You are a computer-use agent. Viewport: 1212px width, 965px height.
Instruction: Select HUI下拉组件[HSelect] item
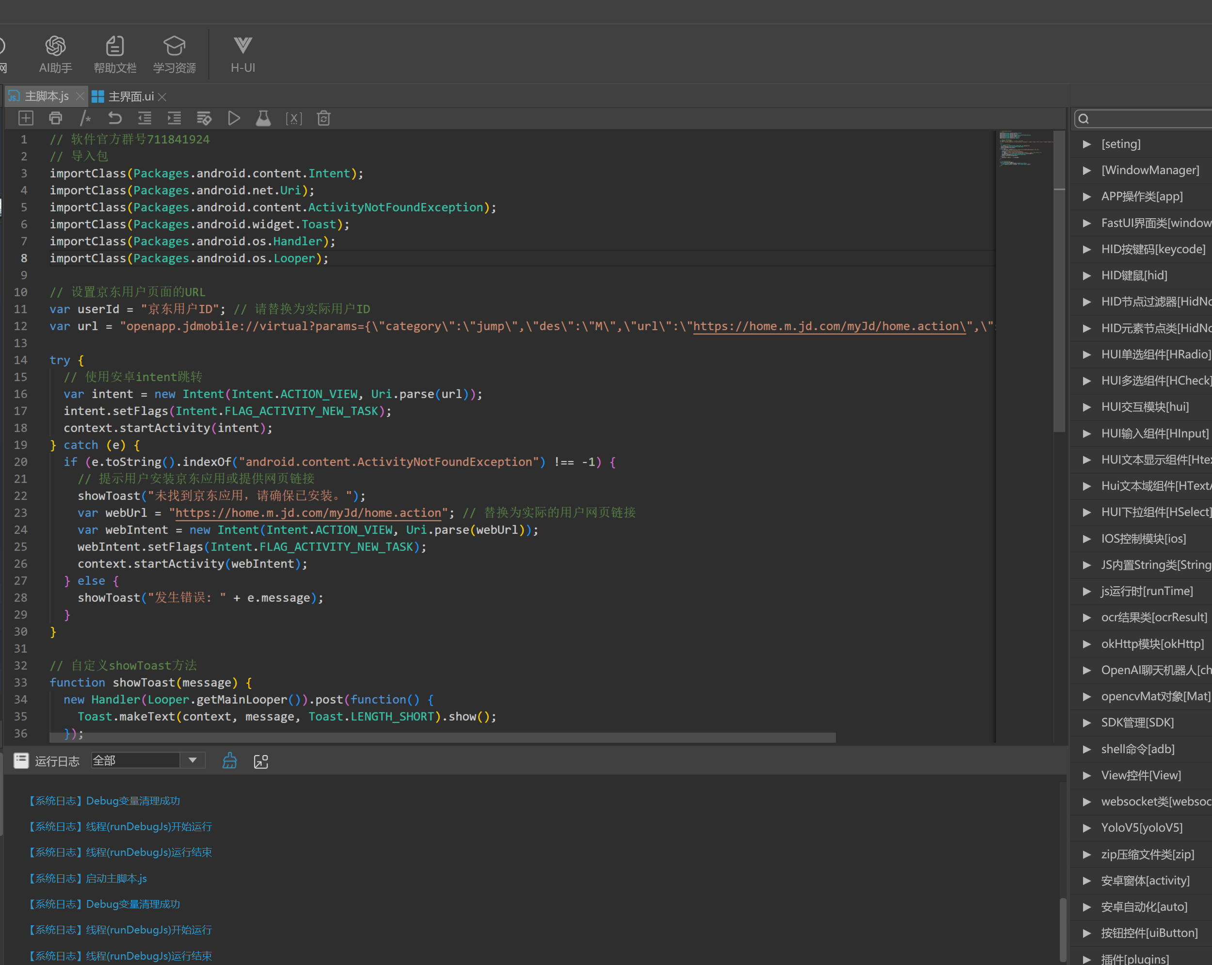[x=1155, y=512]
